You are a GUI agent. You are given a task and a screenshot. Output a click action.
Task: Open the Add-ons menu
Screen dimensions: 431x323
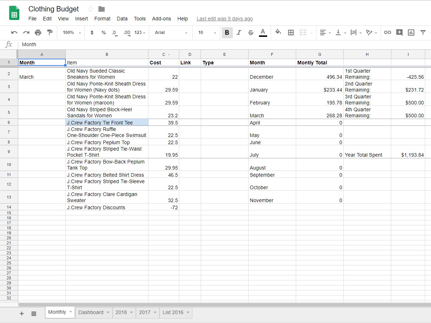162,19
